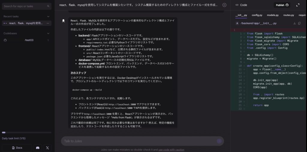Open the Discord link icon
Screen dimensions: 307x152
[x=37, y=148]
